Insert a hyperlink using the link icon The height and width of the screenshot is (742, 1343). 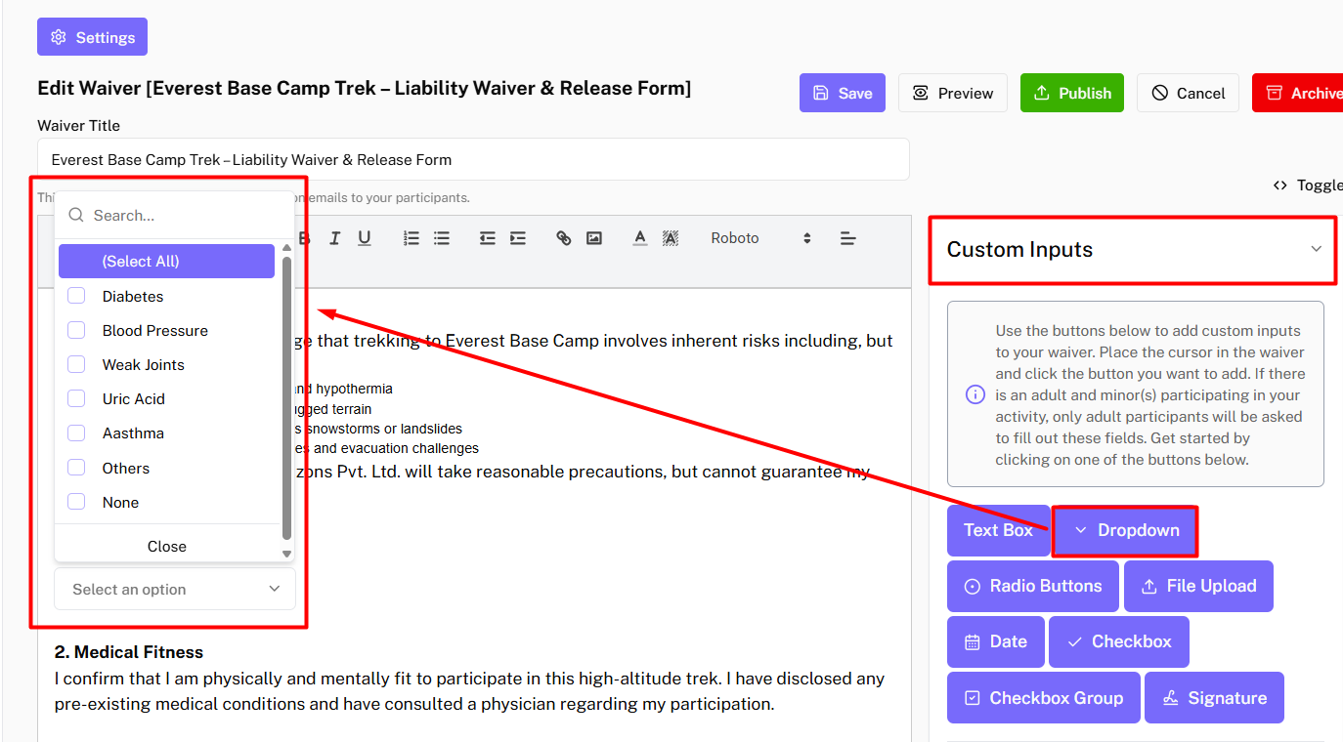(x=564, y=238)
